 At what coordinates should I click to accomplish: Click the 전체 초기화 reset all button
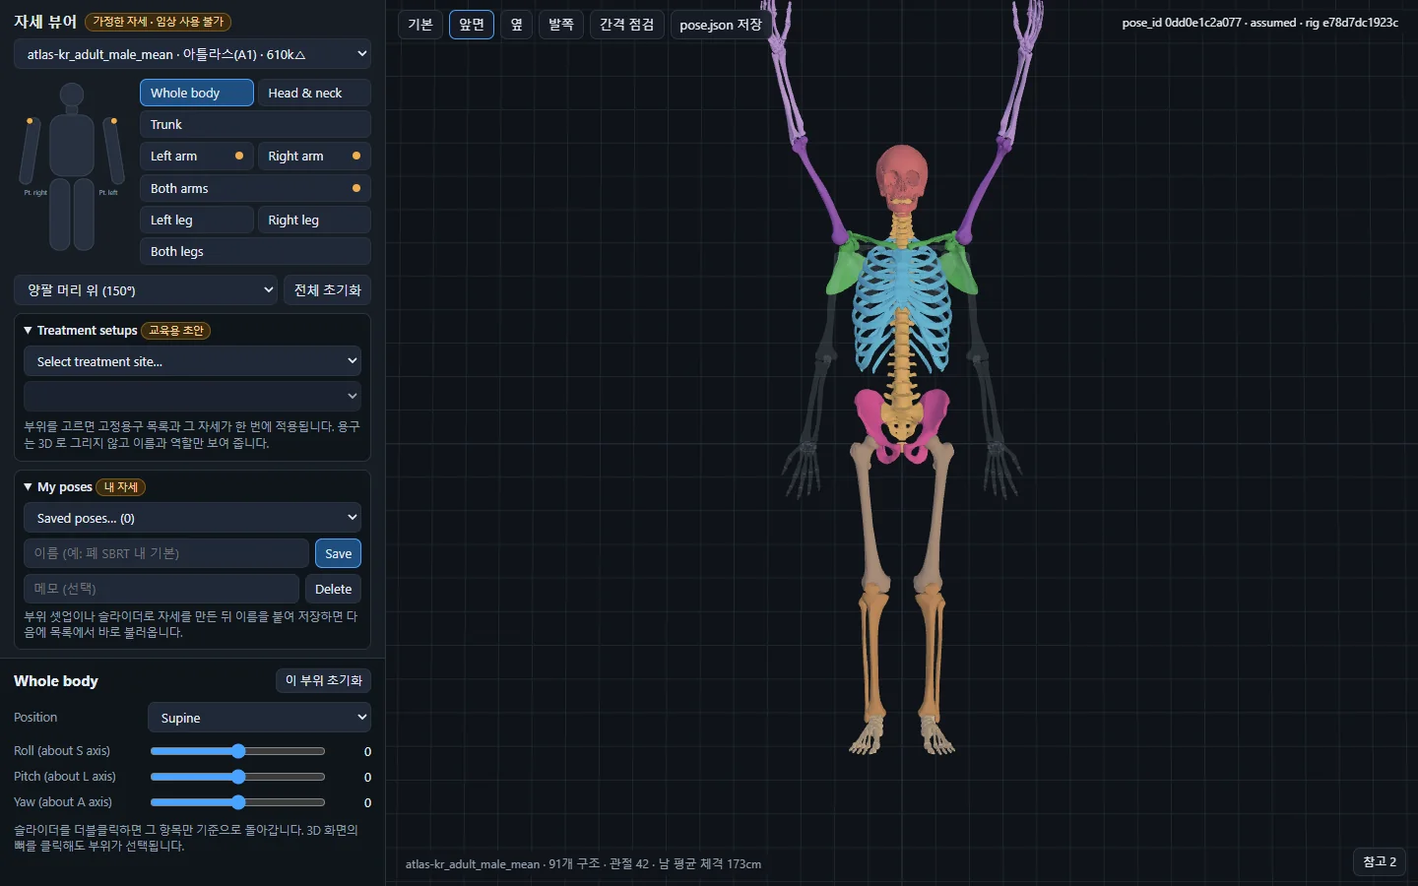(x=328, y=290)
